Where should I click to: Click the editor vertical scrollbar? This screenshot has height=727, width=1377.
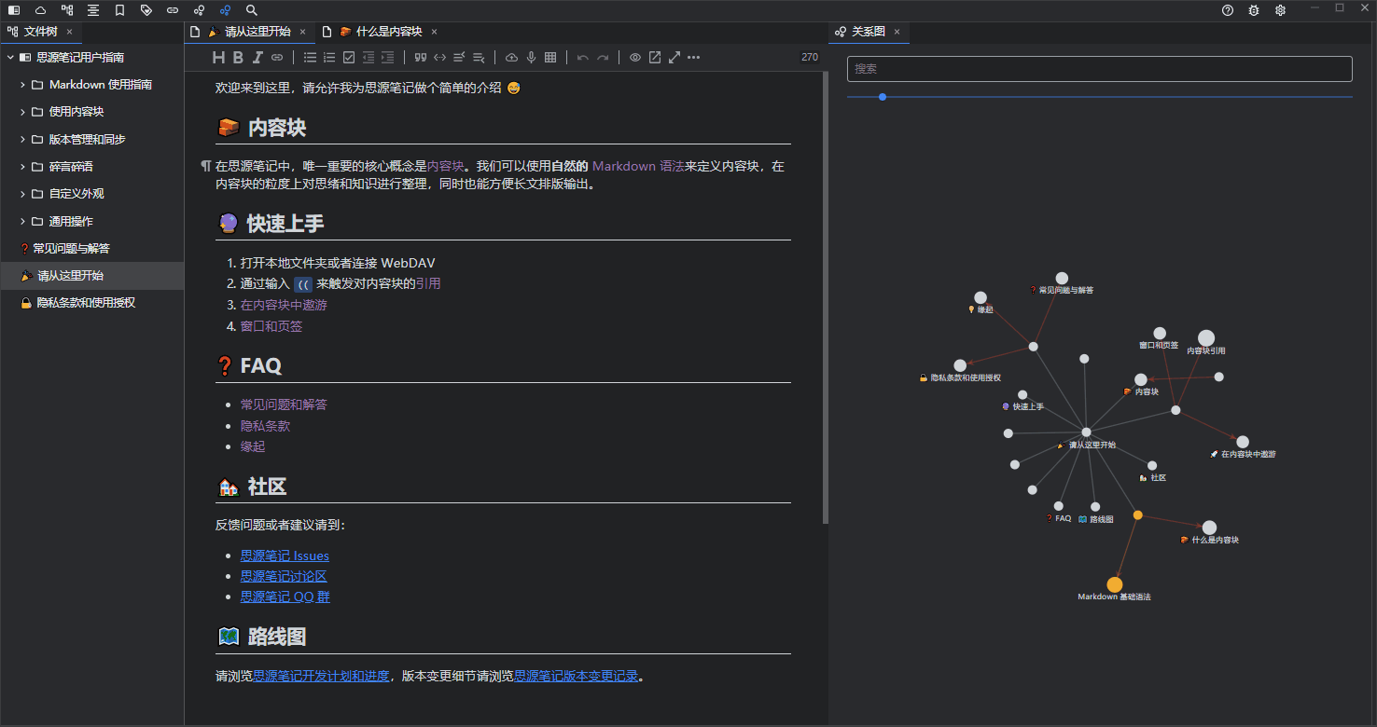(826, 298)
